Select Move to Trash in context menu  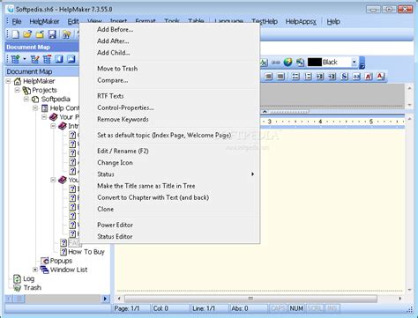click(117, 69)
